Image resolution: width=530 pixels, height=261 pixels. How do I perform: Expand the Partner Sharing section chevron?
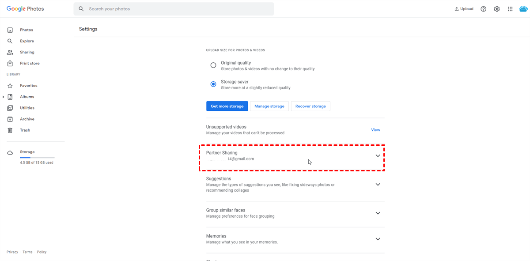point(378,156)
